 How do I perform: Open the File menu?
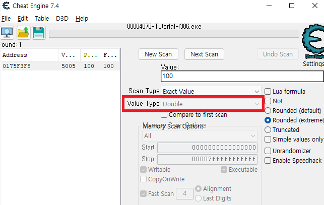click(6, 19)
